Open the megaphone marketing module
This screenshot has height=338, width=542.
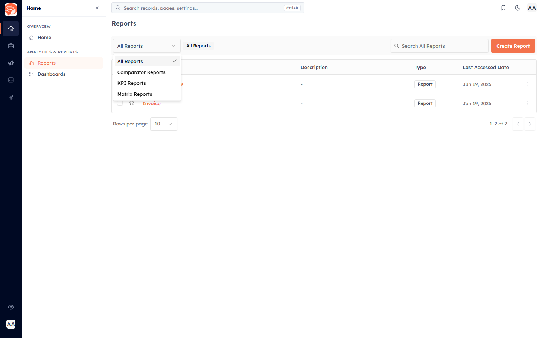(x=11, y=63)
